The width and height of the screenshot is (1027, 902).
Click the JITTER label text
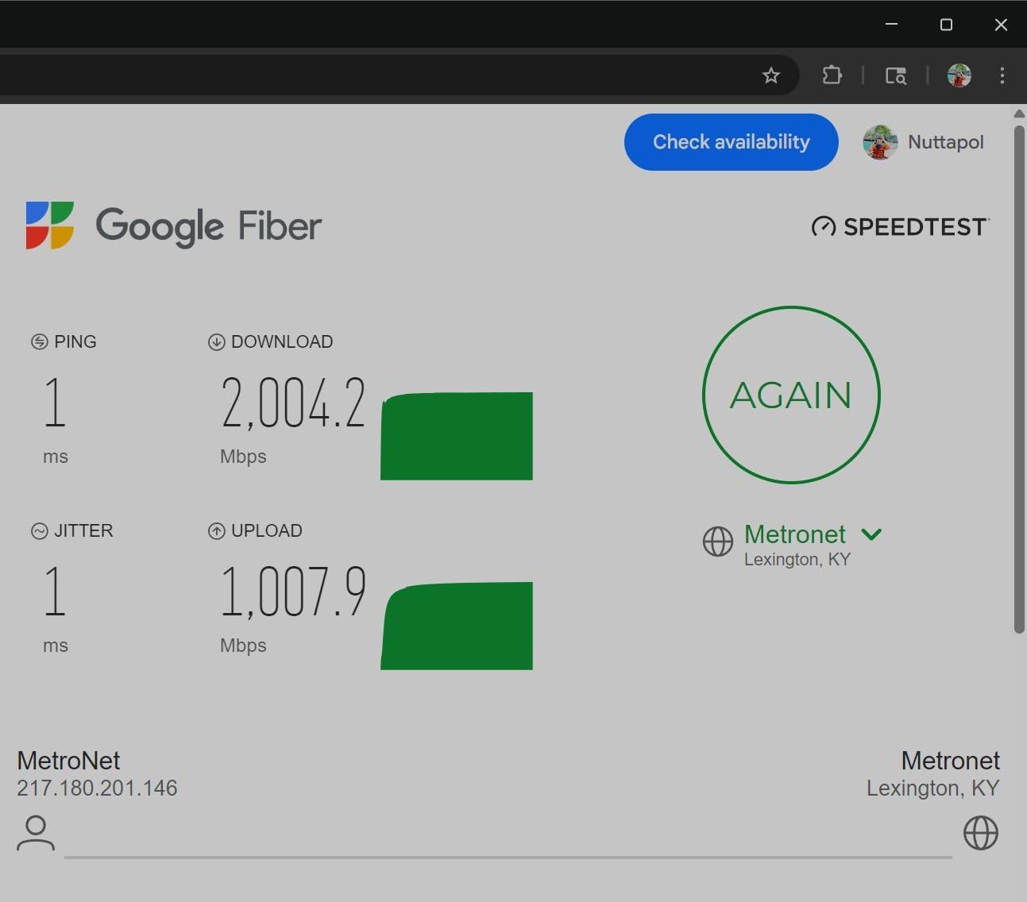click(83, 531)
